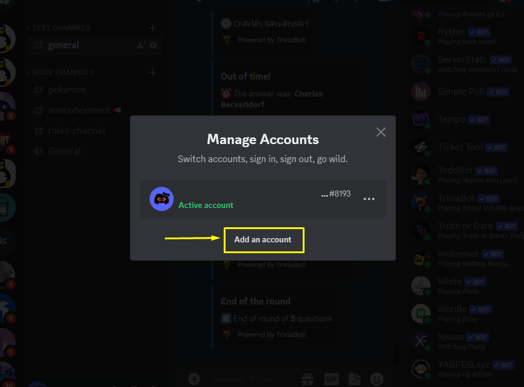Select Simple Poll bot in member list
Viewport: 524px width, 387px height.
click(466, 92)
